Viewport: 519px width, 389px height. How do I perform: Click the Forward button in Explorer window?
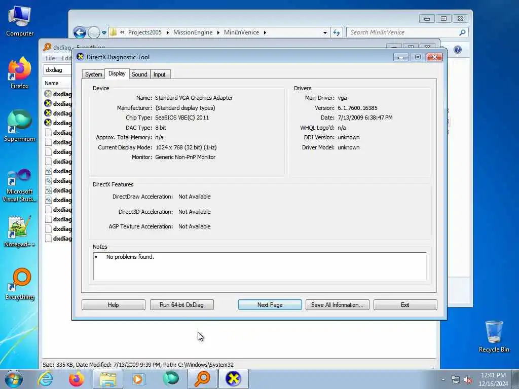coord(94,32)
